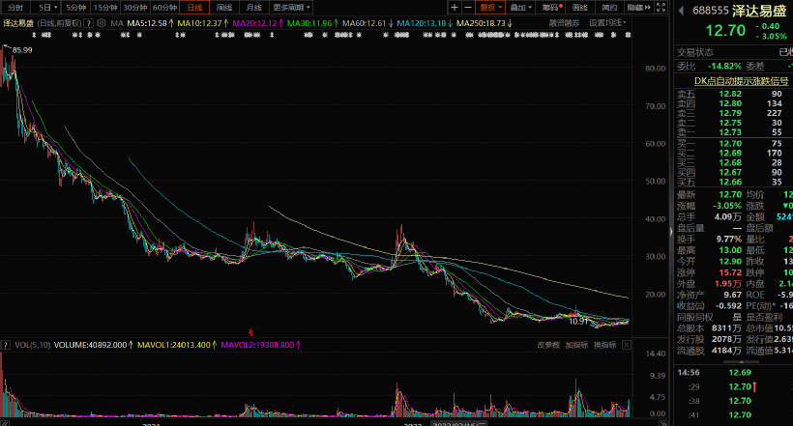Switch to 分时 intraday tab
Screen dimensions: 793x426
tap(15, 7)
